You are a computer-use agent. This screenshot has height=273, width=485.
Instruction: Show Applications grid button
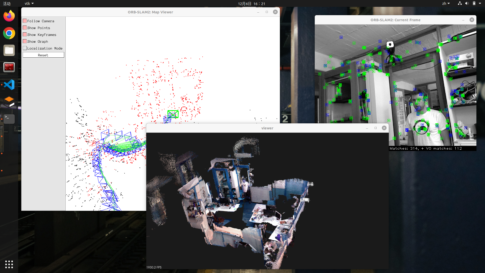click(x=9, y=264)
